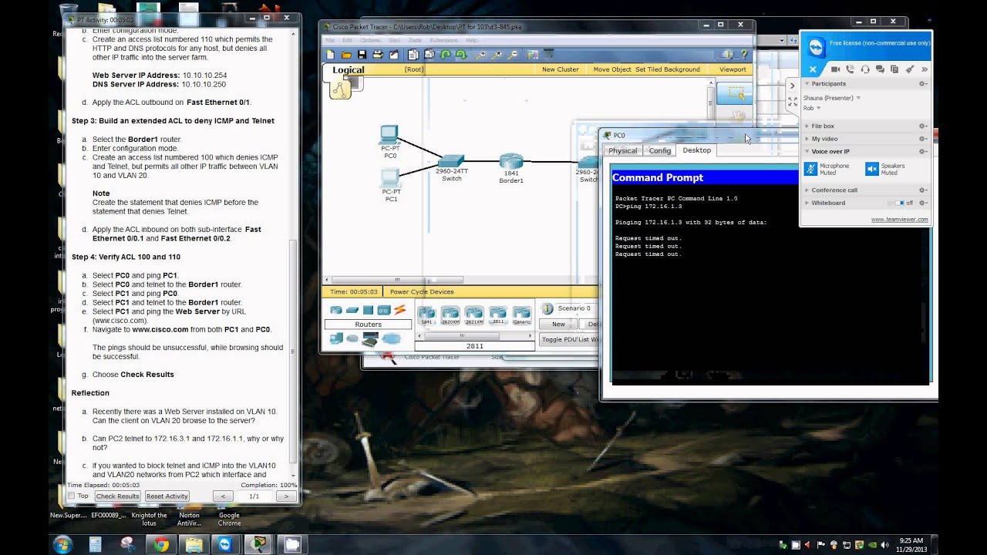987x555 pixels.
Task: Select the 2960-24TT Switch next to the PCs
Action: point(451,162)
